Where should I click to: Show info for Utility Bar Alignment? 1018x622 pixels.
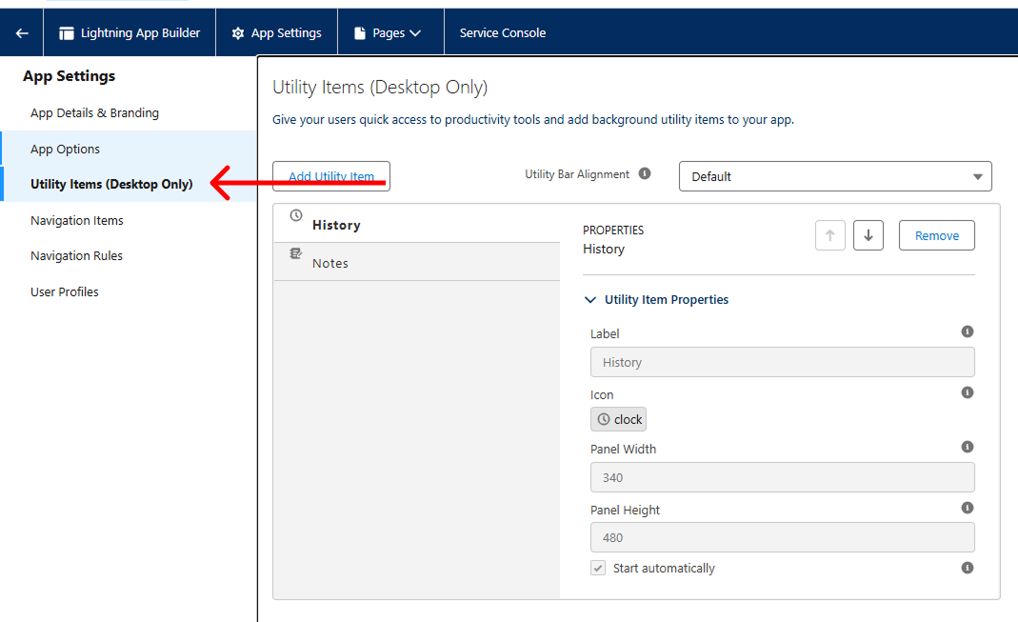click(x=645, y=173)
